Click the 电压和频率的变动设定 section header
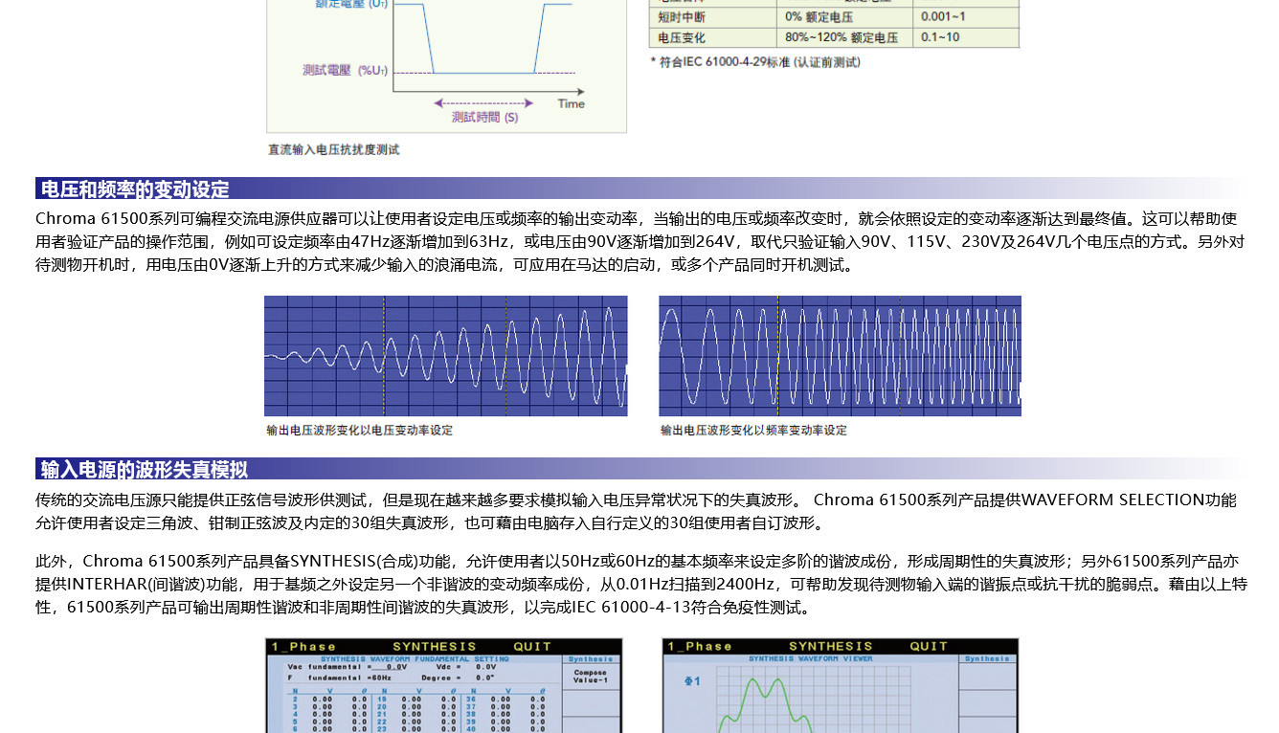Viewport: 1279px width, 733px height. coord(135,189)
